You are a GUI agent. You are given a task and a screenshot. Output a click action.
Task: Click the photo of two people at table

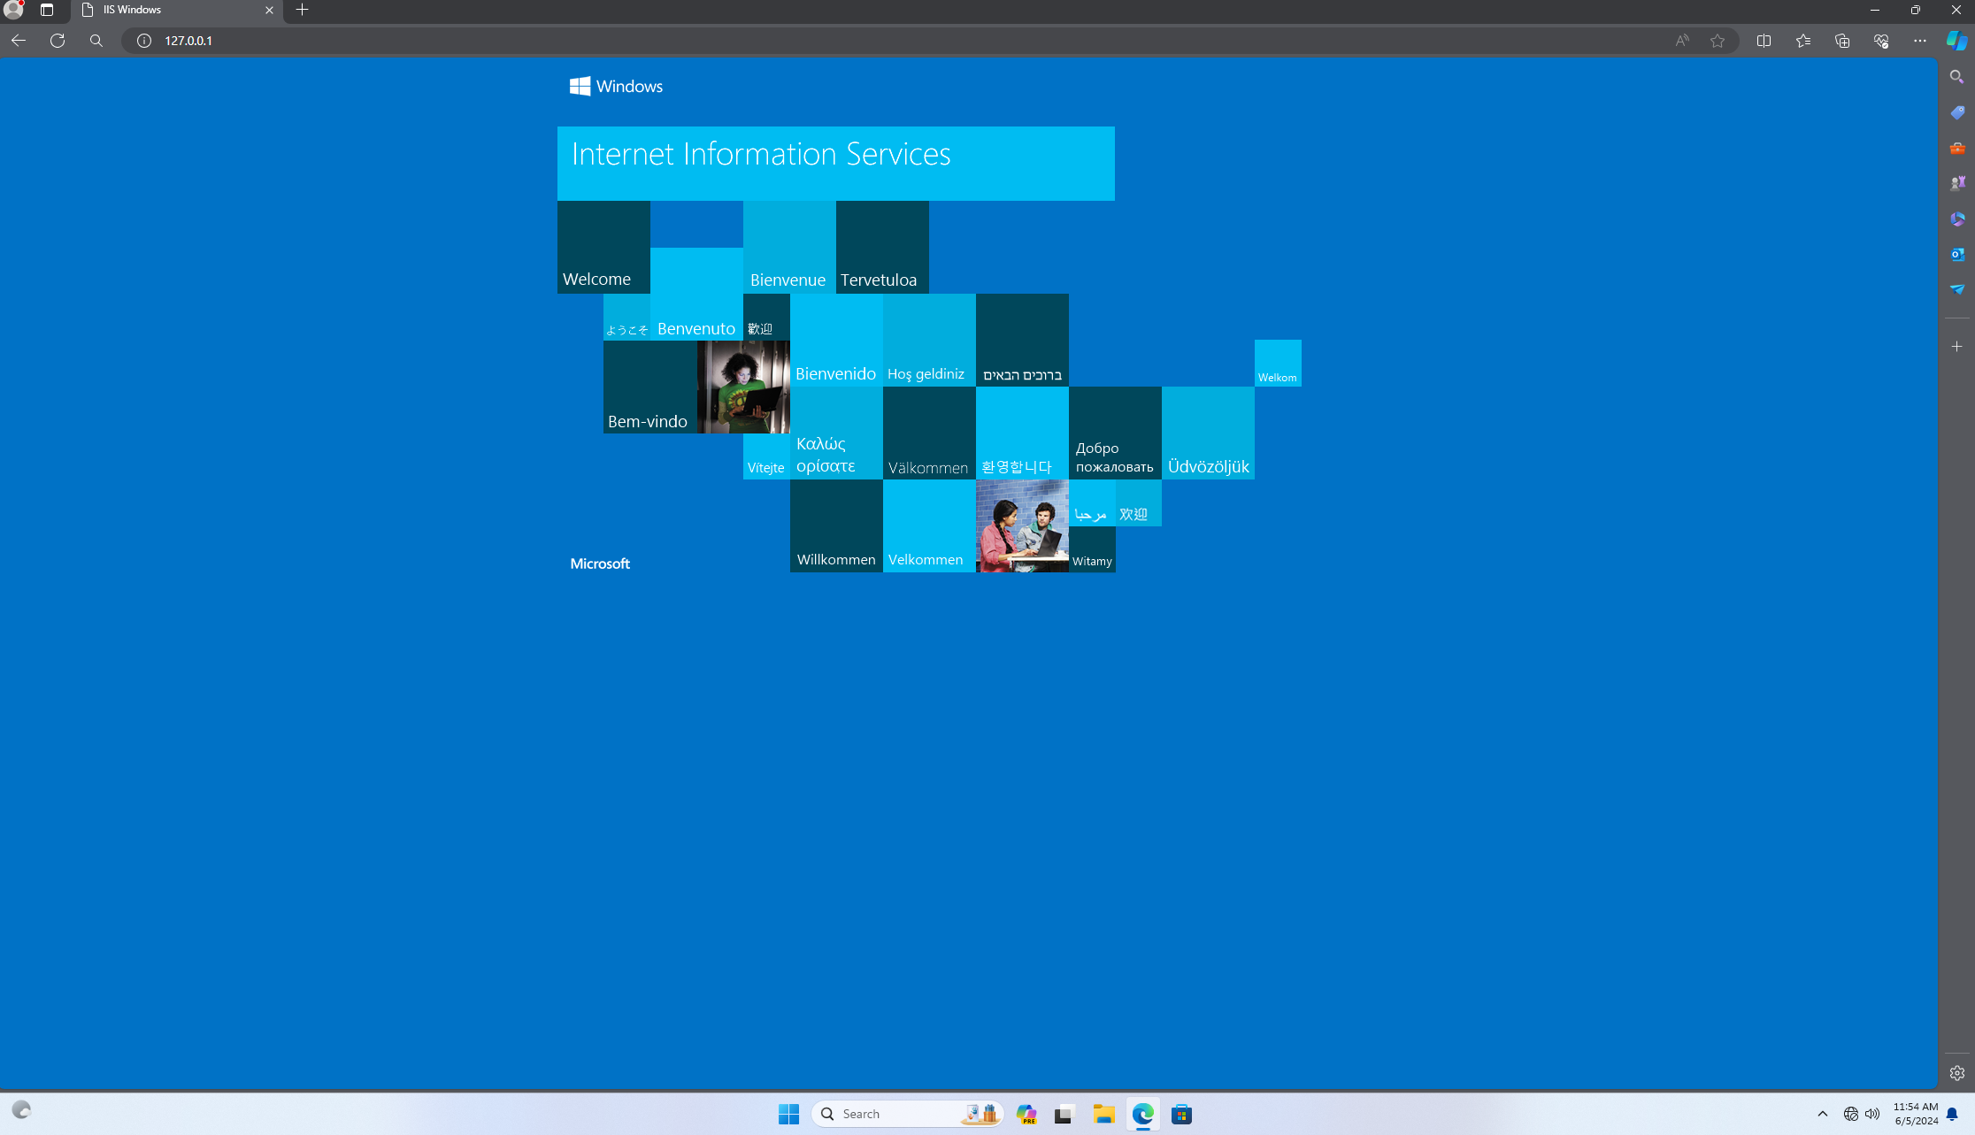point(1022,525)
